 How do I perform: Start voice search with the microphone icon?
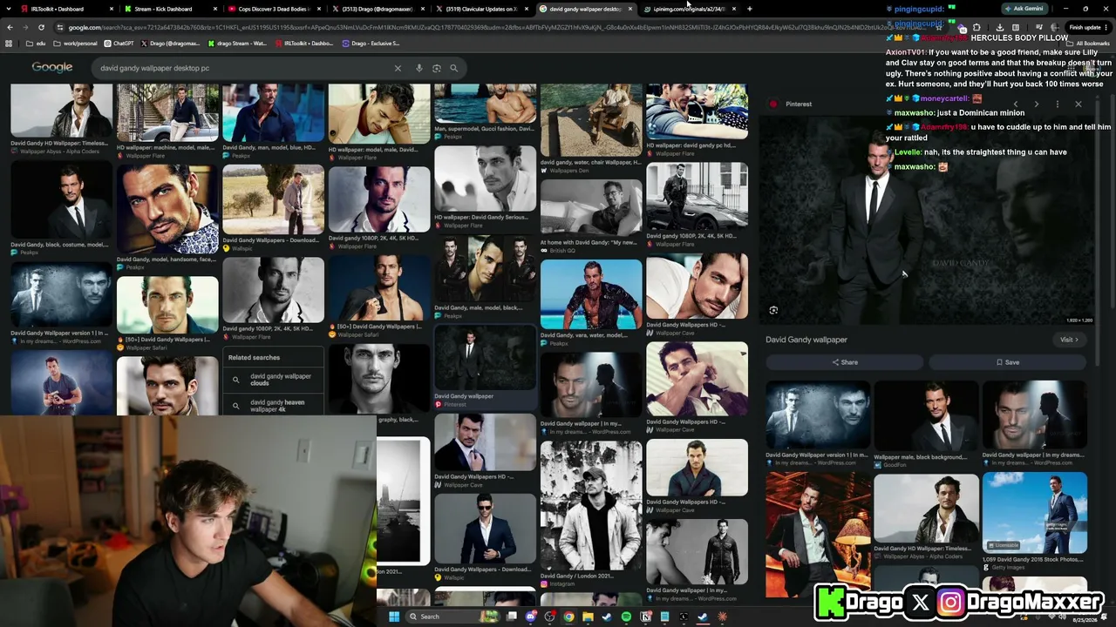point(419,68)
